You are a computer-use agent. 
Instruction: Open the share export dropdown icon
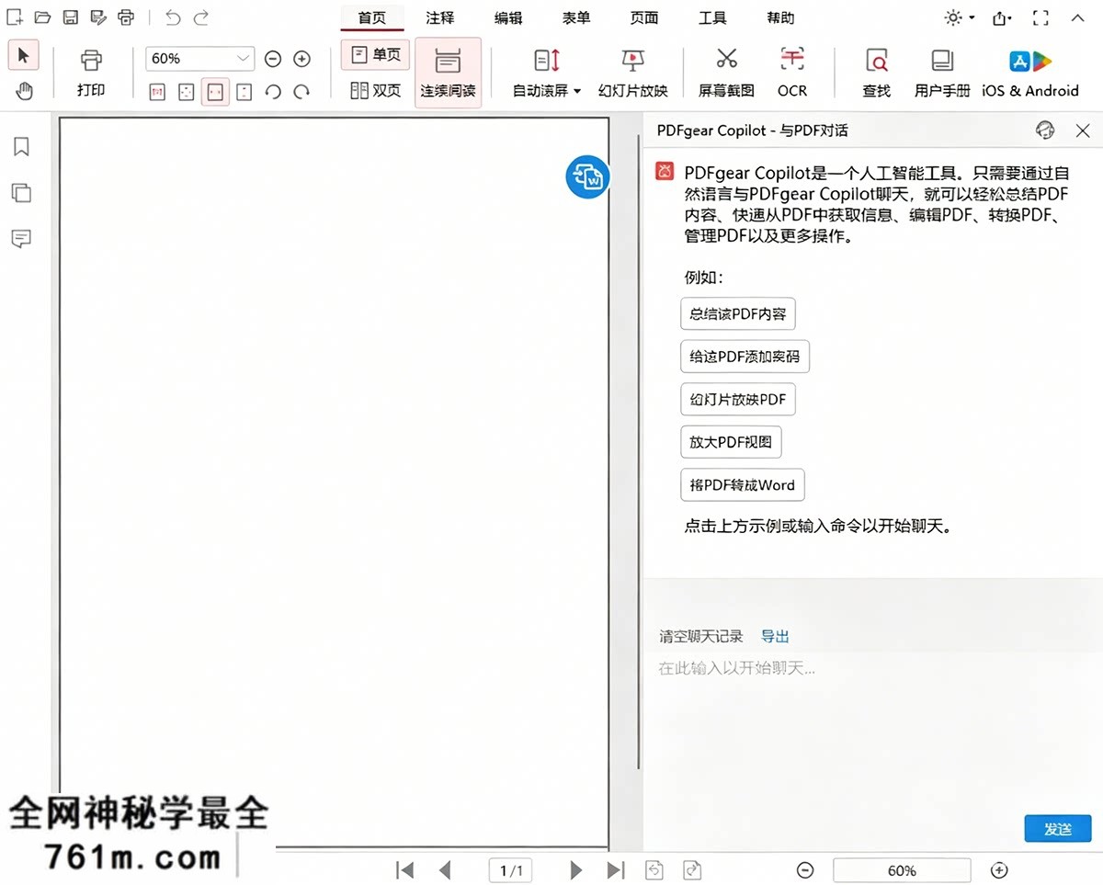[x=1002, y=17]
